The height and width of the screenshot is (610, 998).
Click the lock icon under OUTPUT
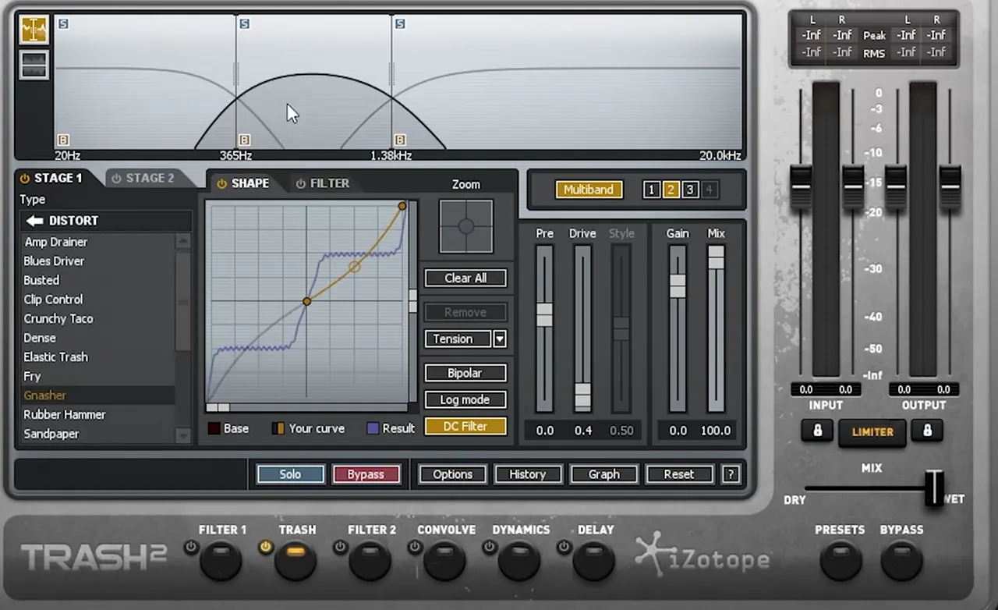[927, 431]
